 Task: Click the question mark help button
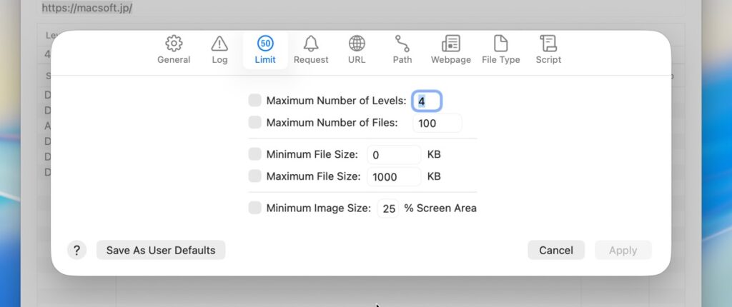click(77, 250)
